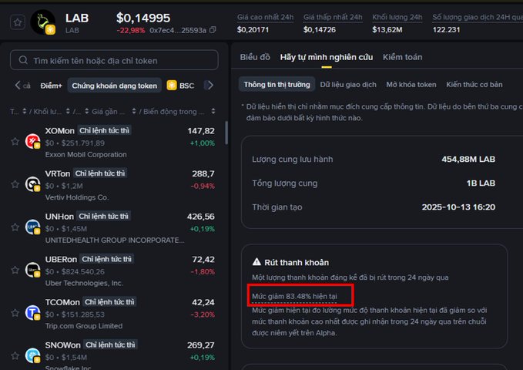Viewport: 523px width, 370px height.
Task: Move category filters right with chevron arrow
Action: pos(210,85)
